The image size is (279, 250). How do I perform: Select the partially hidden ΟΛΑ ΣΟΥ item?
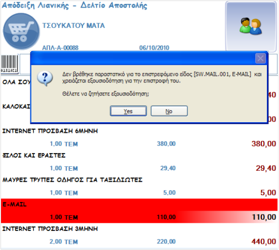16,82
